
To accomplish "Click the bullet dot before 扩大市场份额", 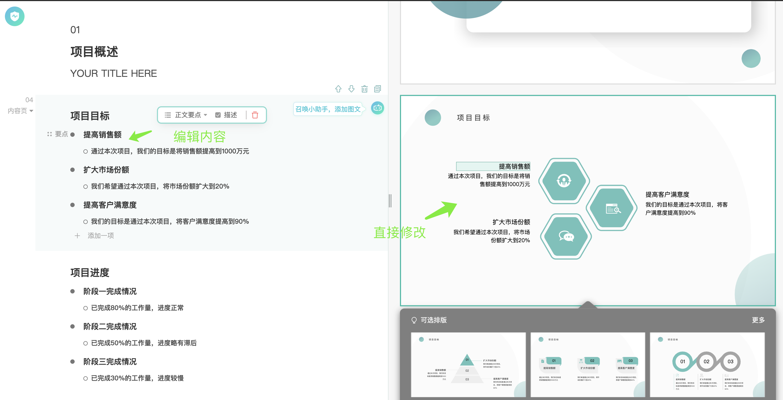I will tap(72, 169).
